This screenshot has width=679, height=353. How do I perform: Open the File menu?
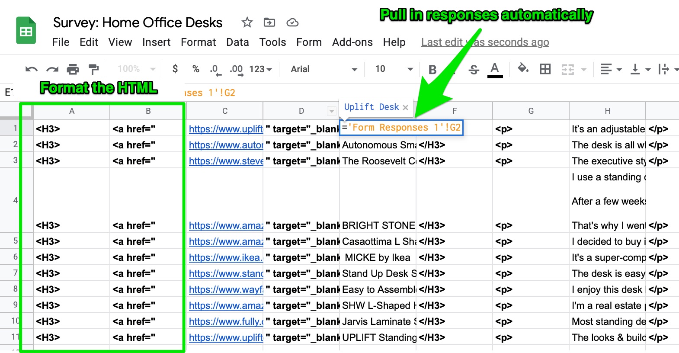pos(61,42)
